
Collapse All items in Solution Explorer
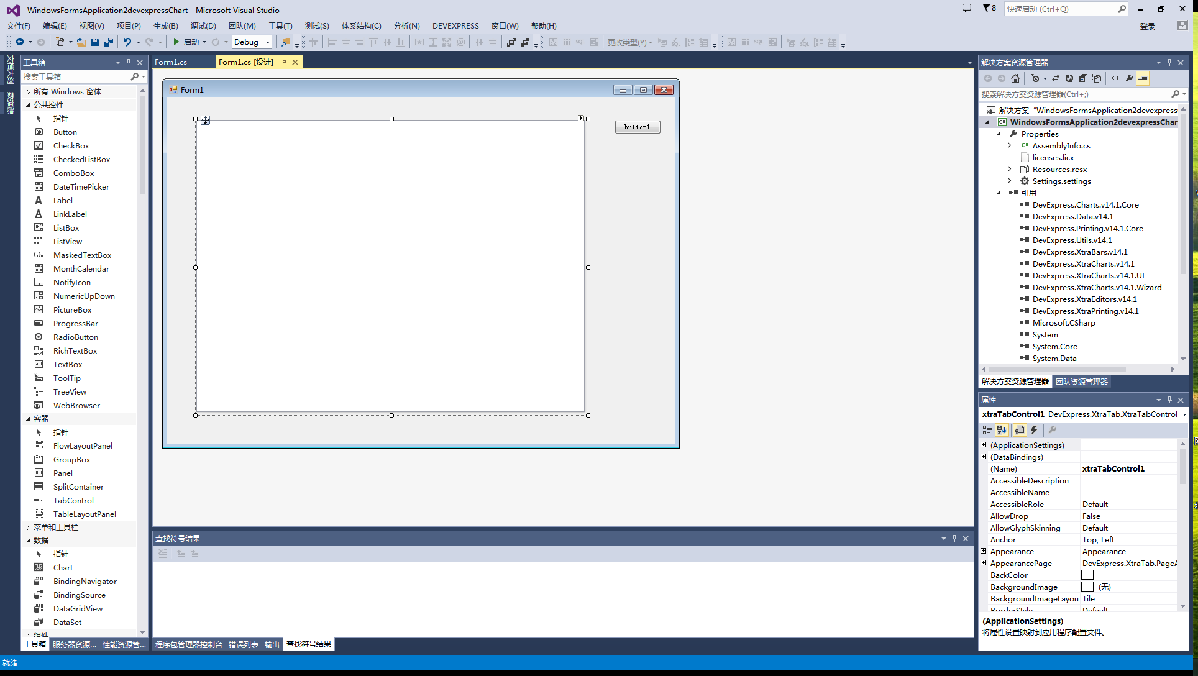pyautogui.click(x=1083, y=78)
